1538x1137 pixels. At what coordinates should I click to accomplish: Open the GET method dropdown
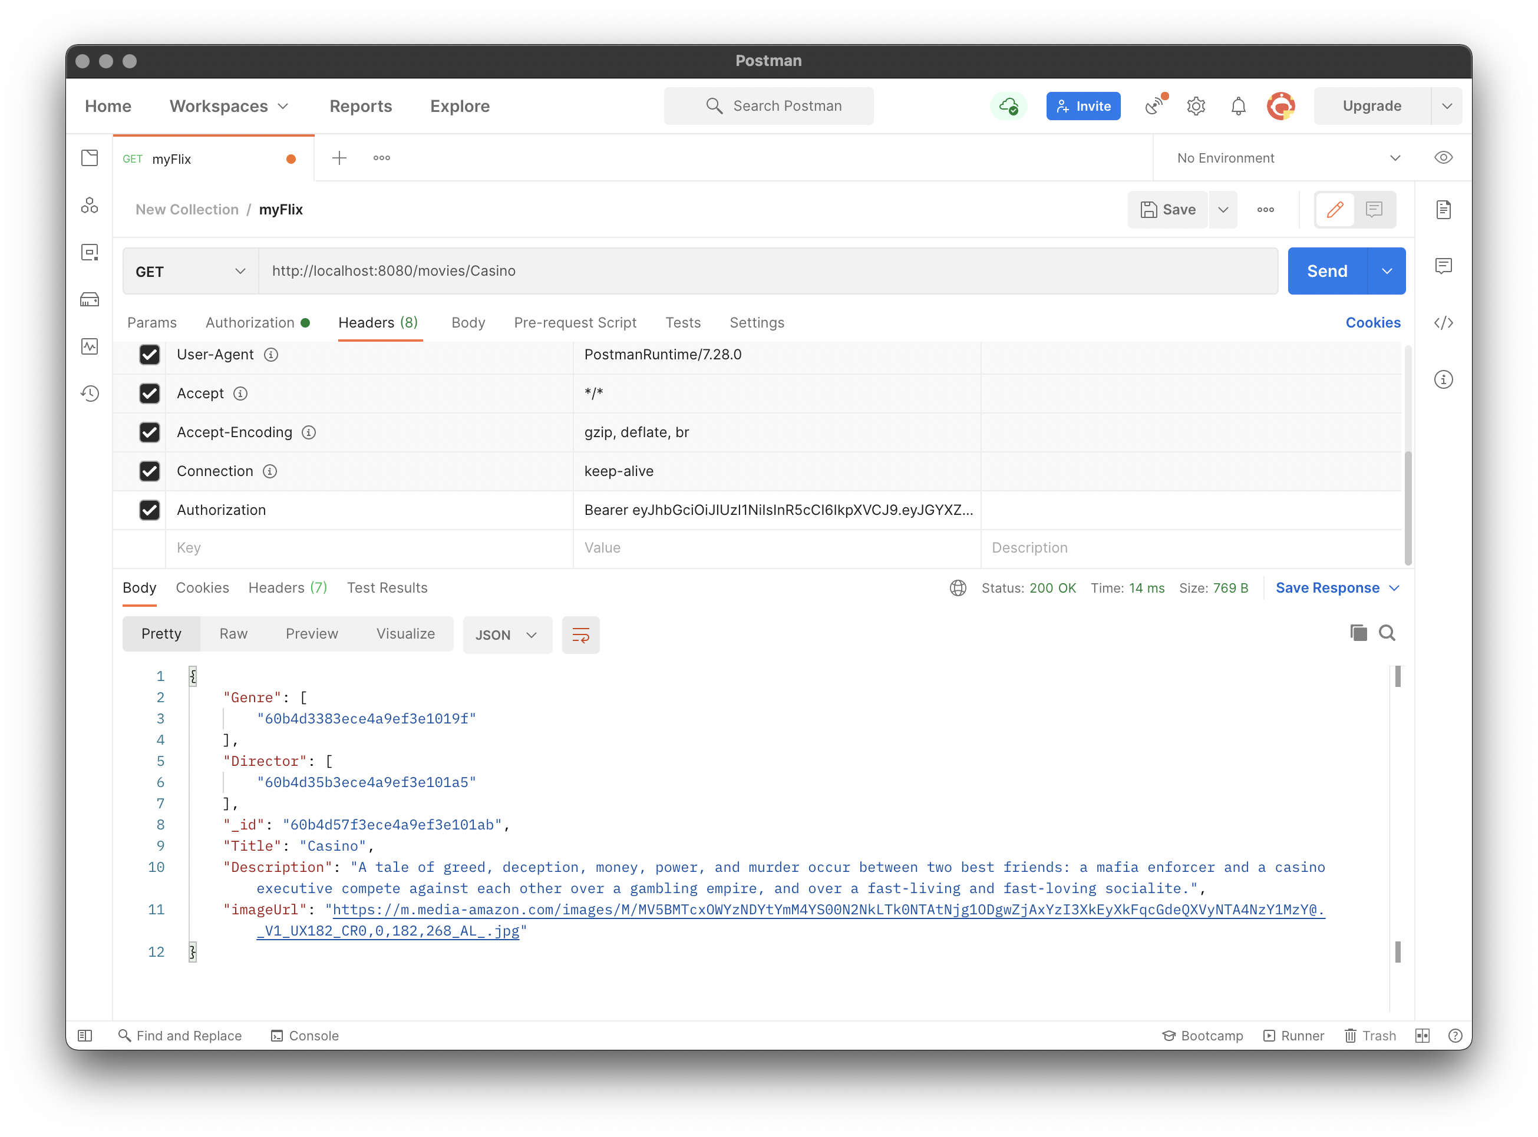click(x=189, y=270)
